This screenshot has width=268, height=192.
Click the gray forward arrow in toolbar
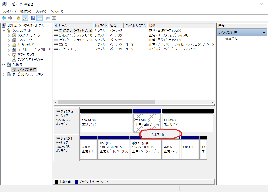pyautogui.click(x=10, y=18)
